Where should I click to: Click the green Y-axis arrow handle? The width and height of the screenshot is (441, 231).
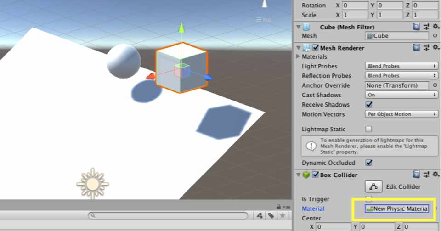(181, 28)
